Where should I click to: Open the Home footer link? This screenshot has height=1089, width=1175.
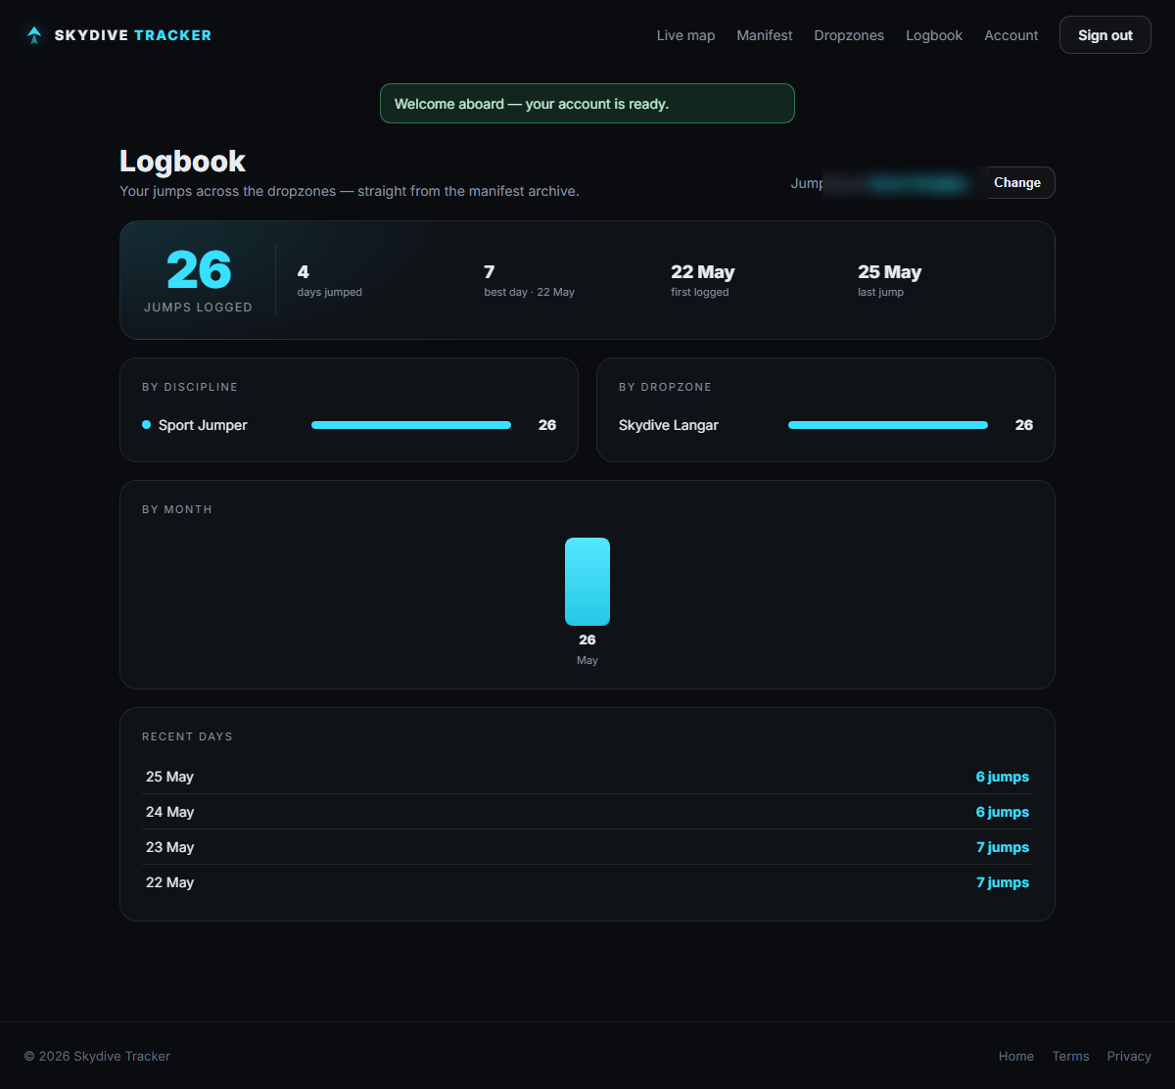click(x=1016, y=1056)
